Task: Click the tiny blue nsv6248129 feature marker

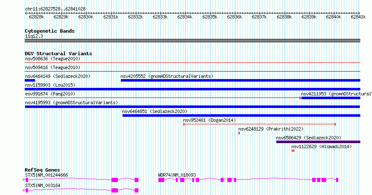Action: pyautogui.click(x=239, y=133)
